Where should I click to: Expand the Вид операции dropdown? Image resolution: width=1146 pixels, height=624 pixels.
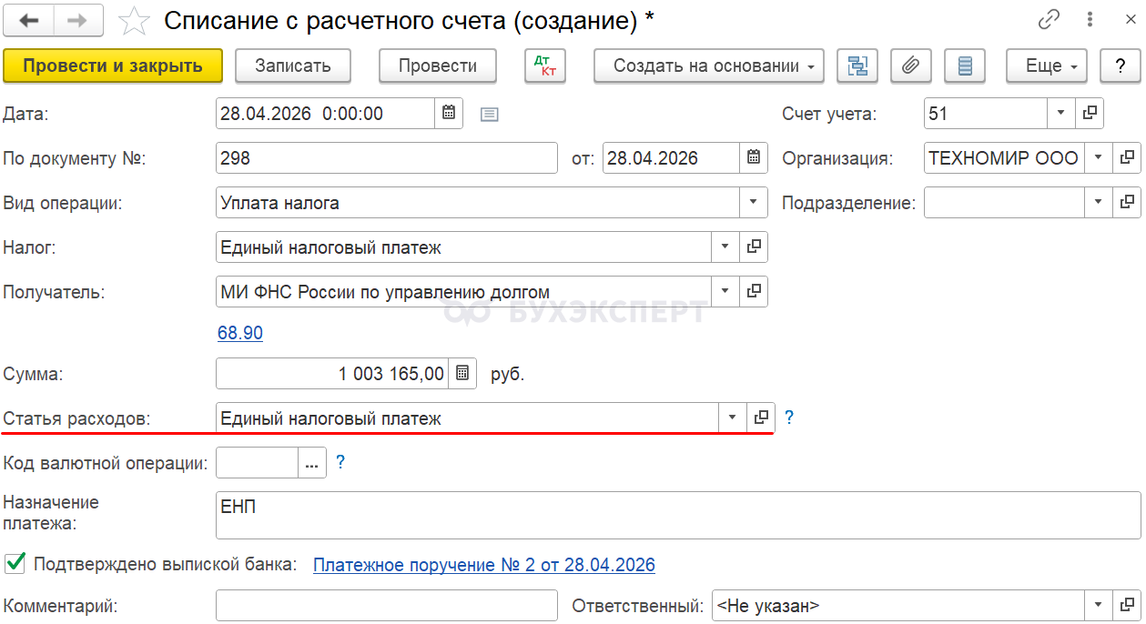coord(754,202)
